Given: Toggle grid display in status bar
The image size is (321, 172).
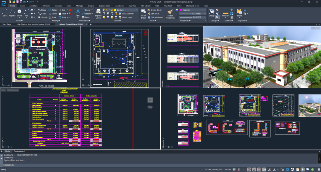Looking at the screenshot, I should click(234, 169).
